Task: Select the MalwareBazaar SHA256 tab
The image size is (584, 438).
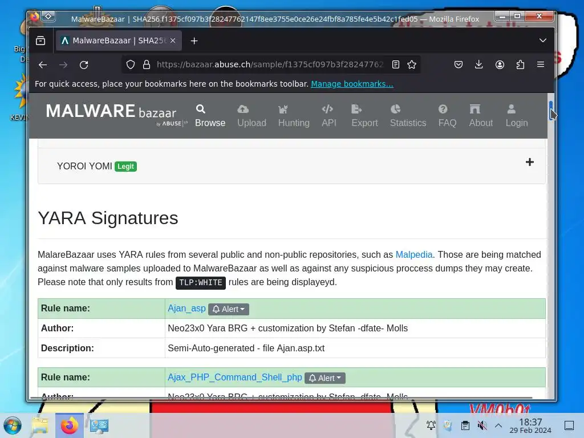Action: 119,40
